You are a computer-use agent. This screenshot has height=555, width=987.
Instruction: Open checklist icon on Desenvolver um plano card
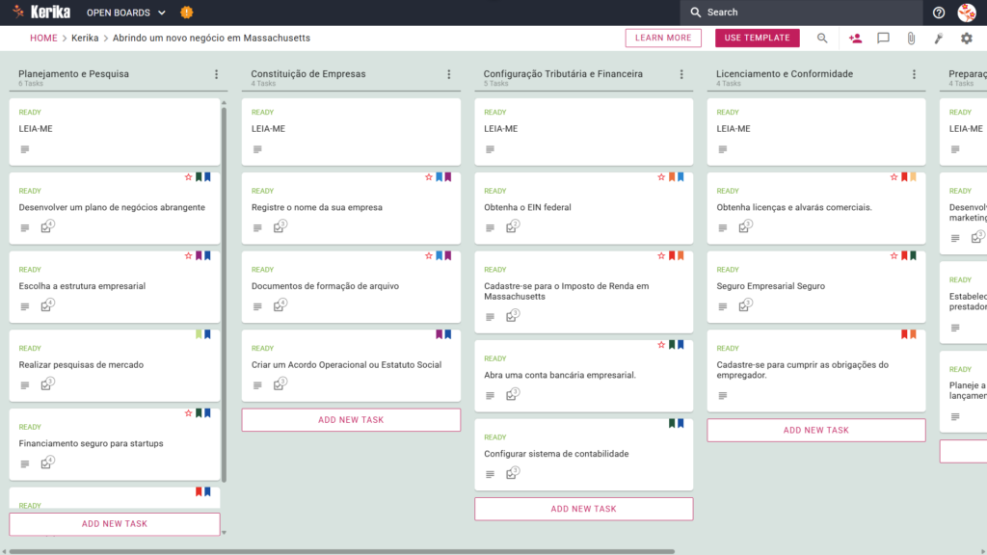47,226
